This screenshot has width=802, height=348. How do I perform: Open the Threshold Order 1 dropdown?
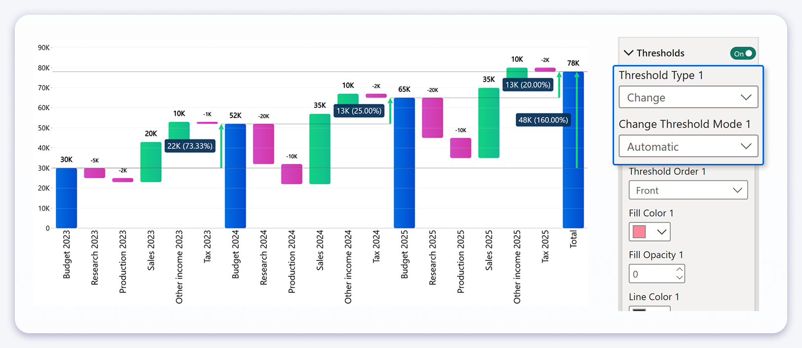688,190
